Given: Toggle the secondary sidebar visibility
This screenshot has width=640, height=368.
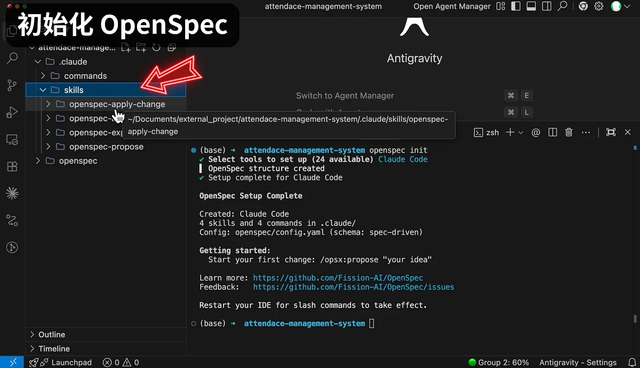Looking at the screenshot, I should [547, 6].
